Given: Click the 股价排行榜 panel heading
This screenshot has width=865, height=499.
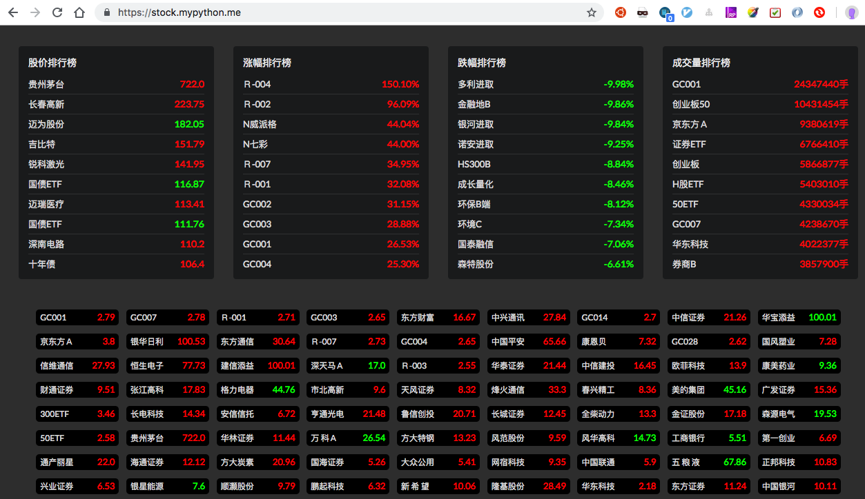Looking at the screenshot, I should (x=52, y=63).
